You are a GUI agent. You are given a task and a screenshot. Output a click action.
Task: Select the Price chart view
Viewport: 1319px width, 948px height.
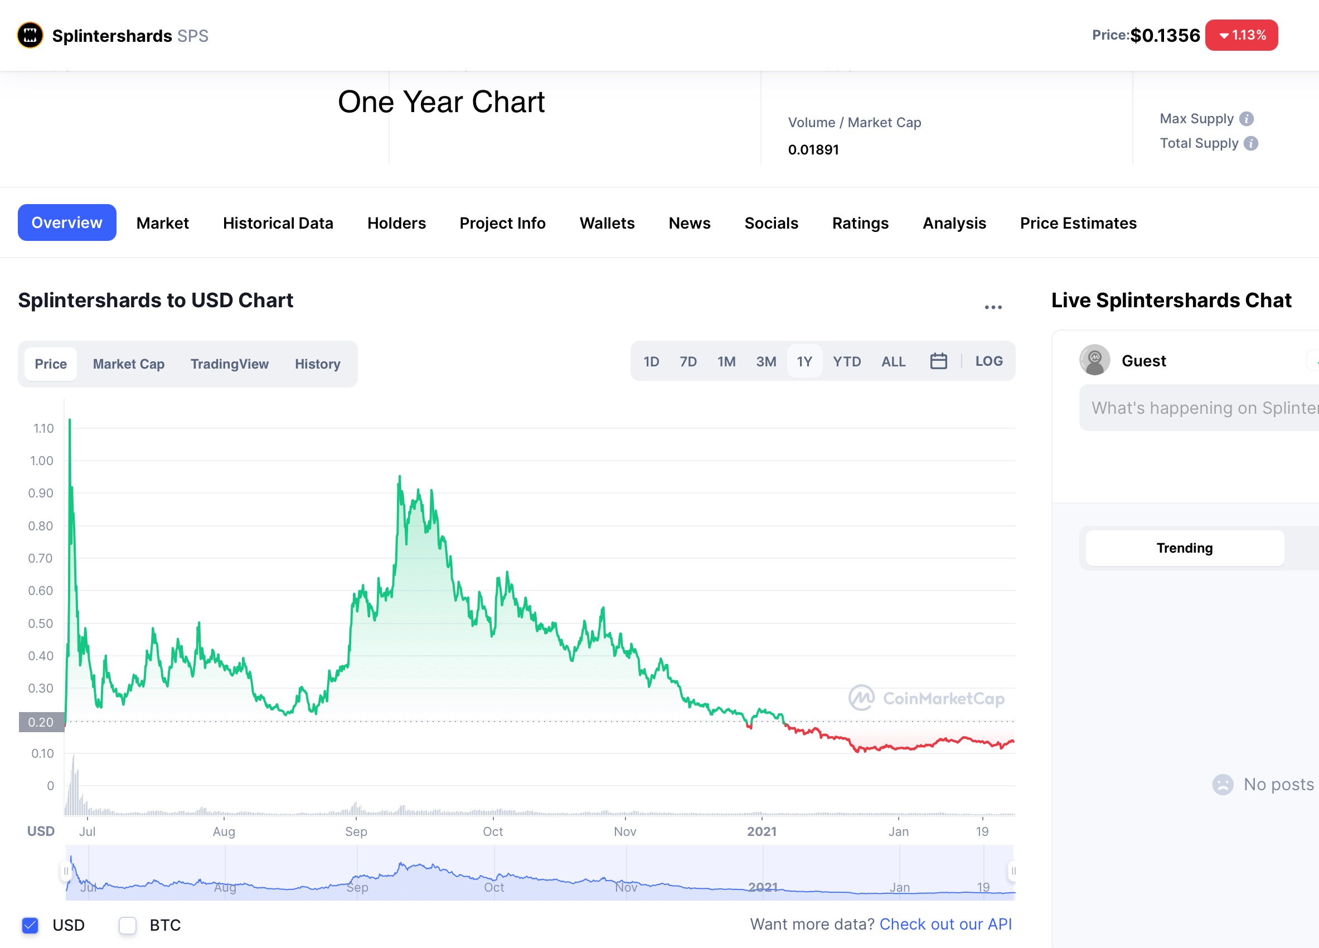51,364
